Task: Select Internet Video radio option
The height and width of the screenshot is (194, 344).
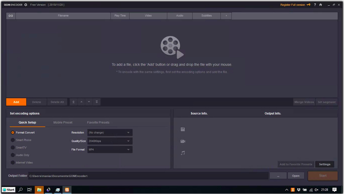Action: [13, 162]
